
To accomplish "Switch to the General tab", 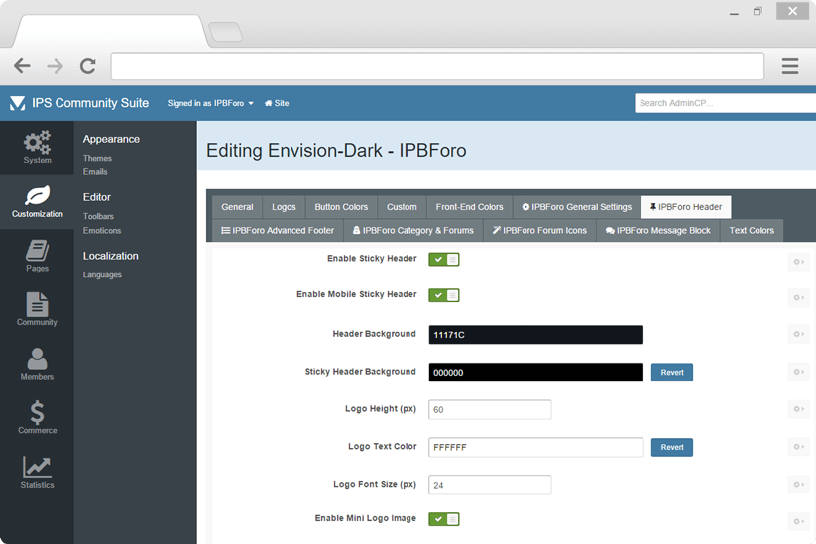I will pyautogui.click(x=237, y=207).
